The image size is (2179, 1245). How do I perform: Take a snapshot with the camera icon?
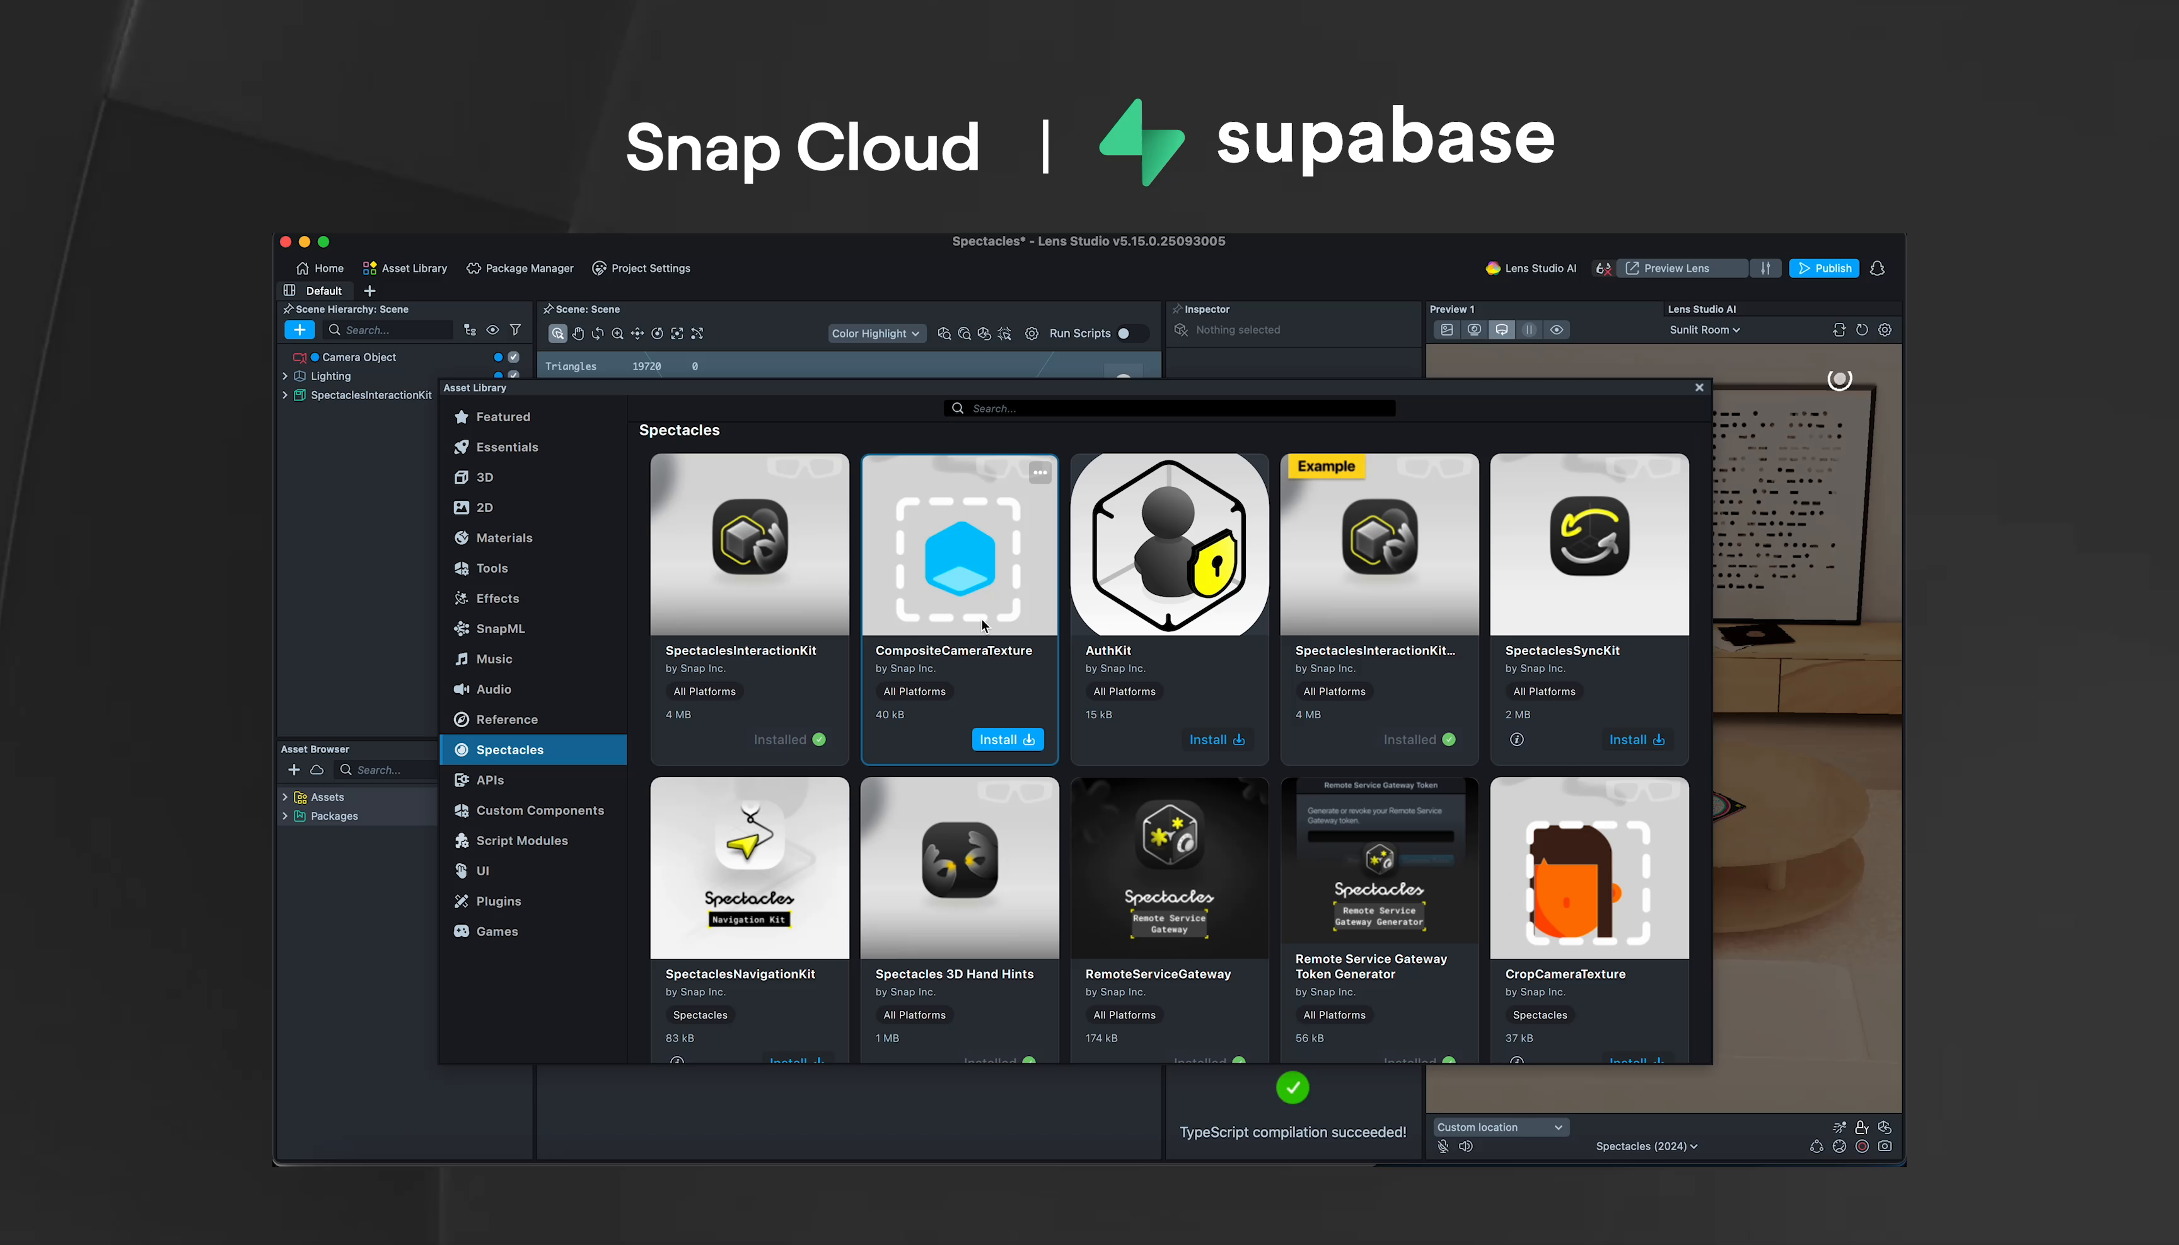coord(1885,1147)
